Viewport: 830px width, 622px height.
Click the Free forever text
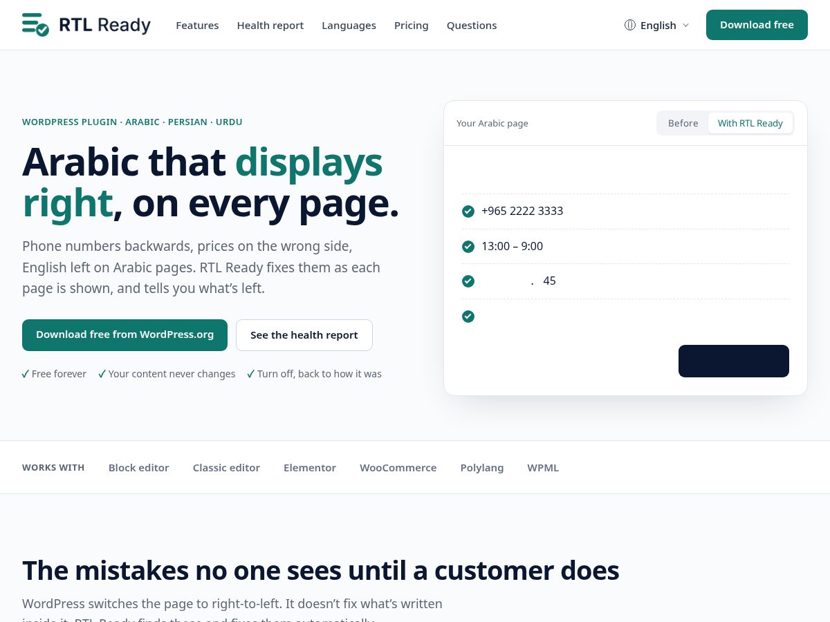tap(59, 374)
